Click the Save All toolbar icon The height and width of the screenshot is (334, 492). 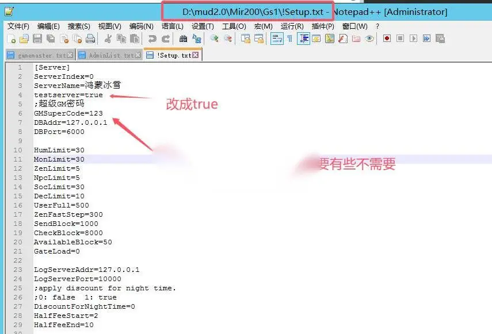(x=51, y=39)
